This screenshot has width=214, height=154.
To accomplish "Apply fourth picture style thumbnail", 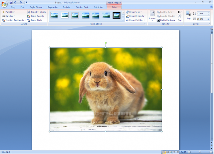I will [x=85, y=15].
